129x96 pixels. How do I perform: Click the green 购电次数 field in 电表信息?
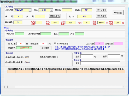20,34
